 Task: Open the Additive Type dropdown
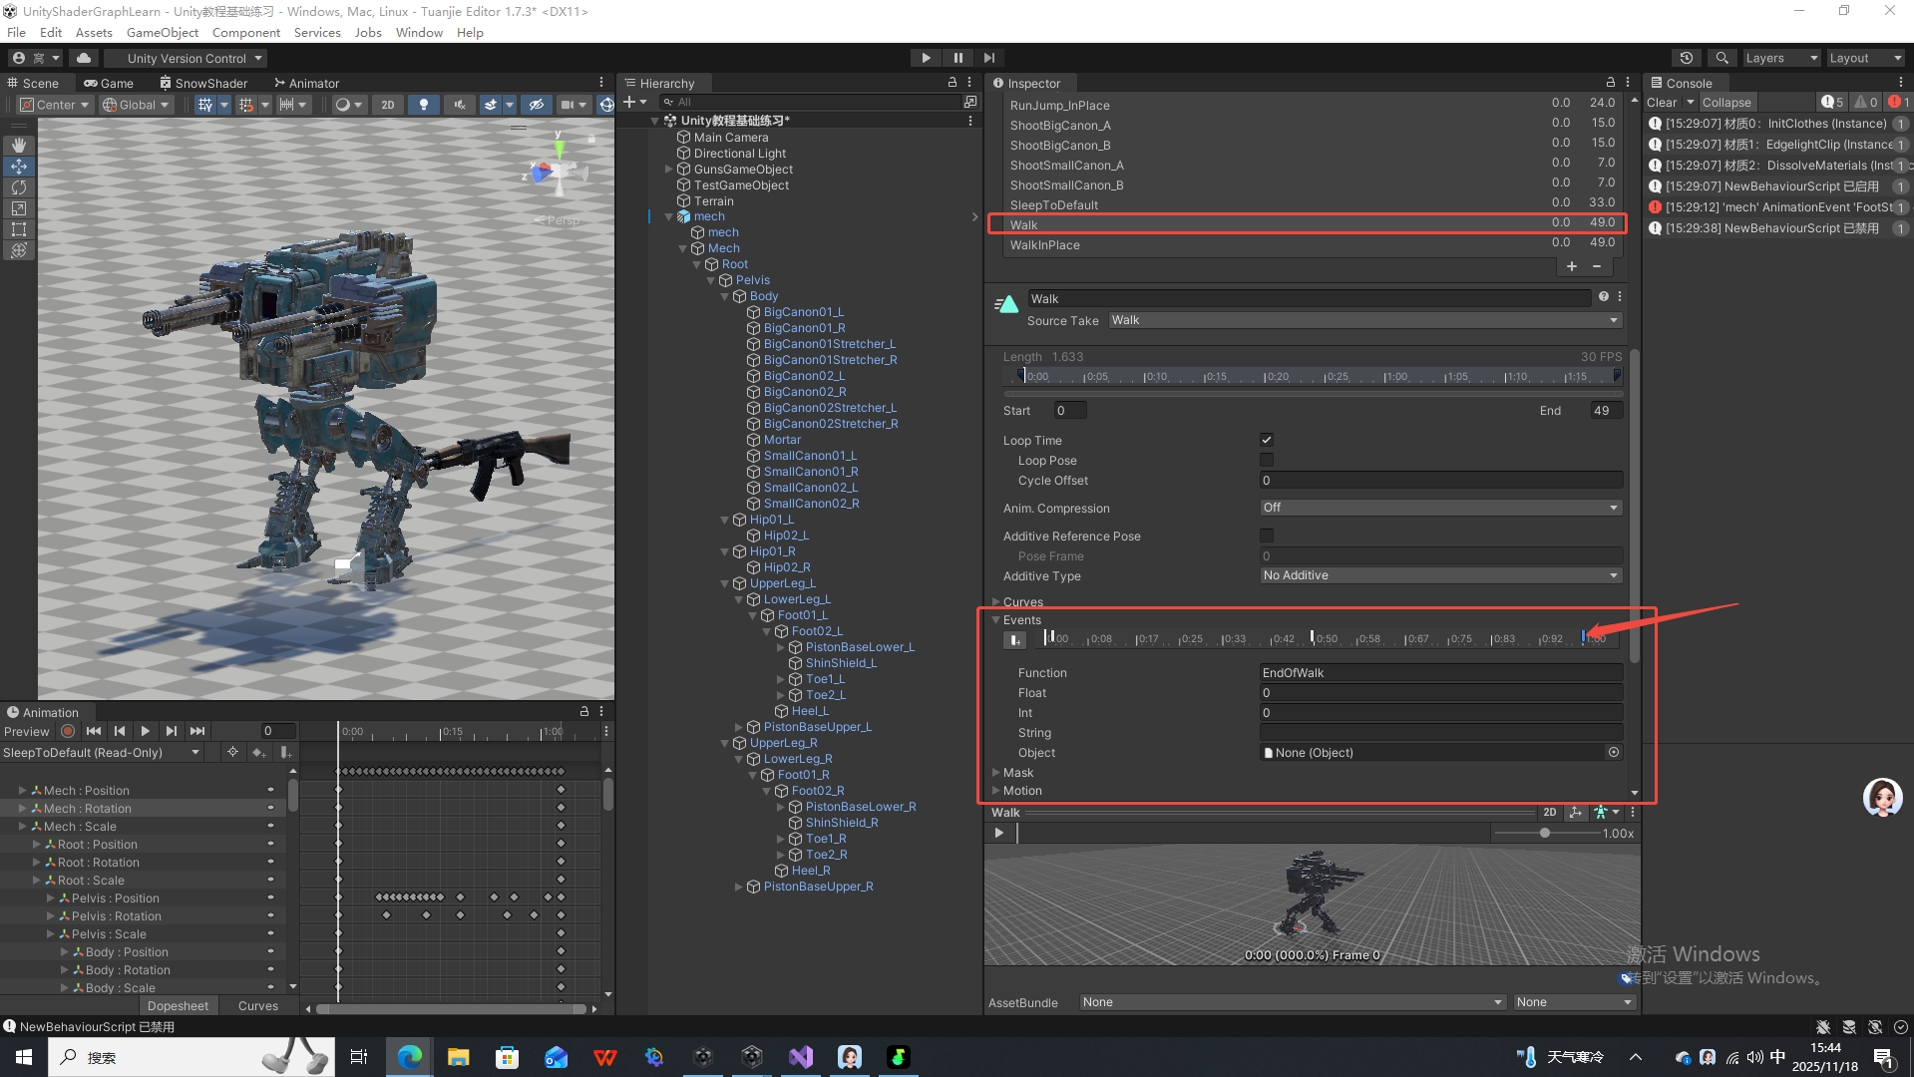(x=1441, y=575)
